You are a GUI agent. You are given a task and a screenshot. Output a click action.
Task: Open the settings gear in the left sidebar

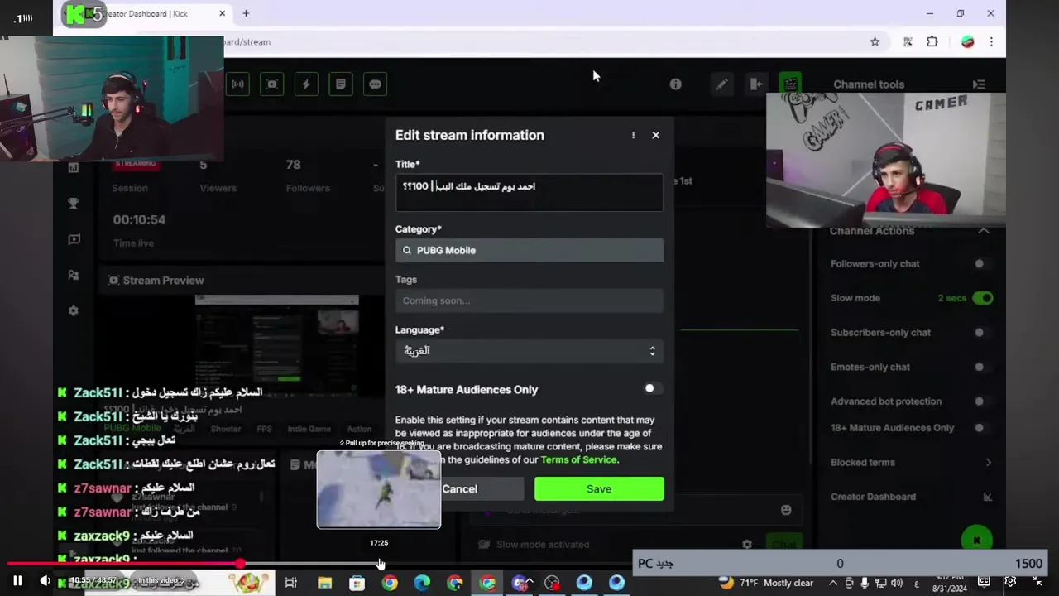tap(74, 310)
